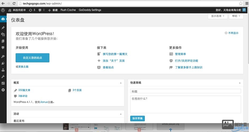Focus the 标题 title input field
Viewport: 249px width, 132px height.
tap(185, 91)
